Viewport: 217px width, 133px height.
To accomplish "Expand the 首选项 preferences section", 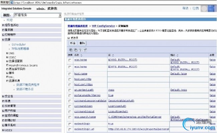I will (69, 38).
